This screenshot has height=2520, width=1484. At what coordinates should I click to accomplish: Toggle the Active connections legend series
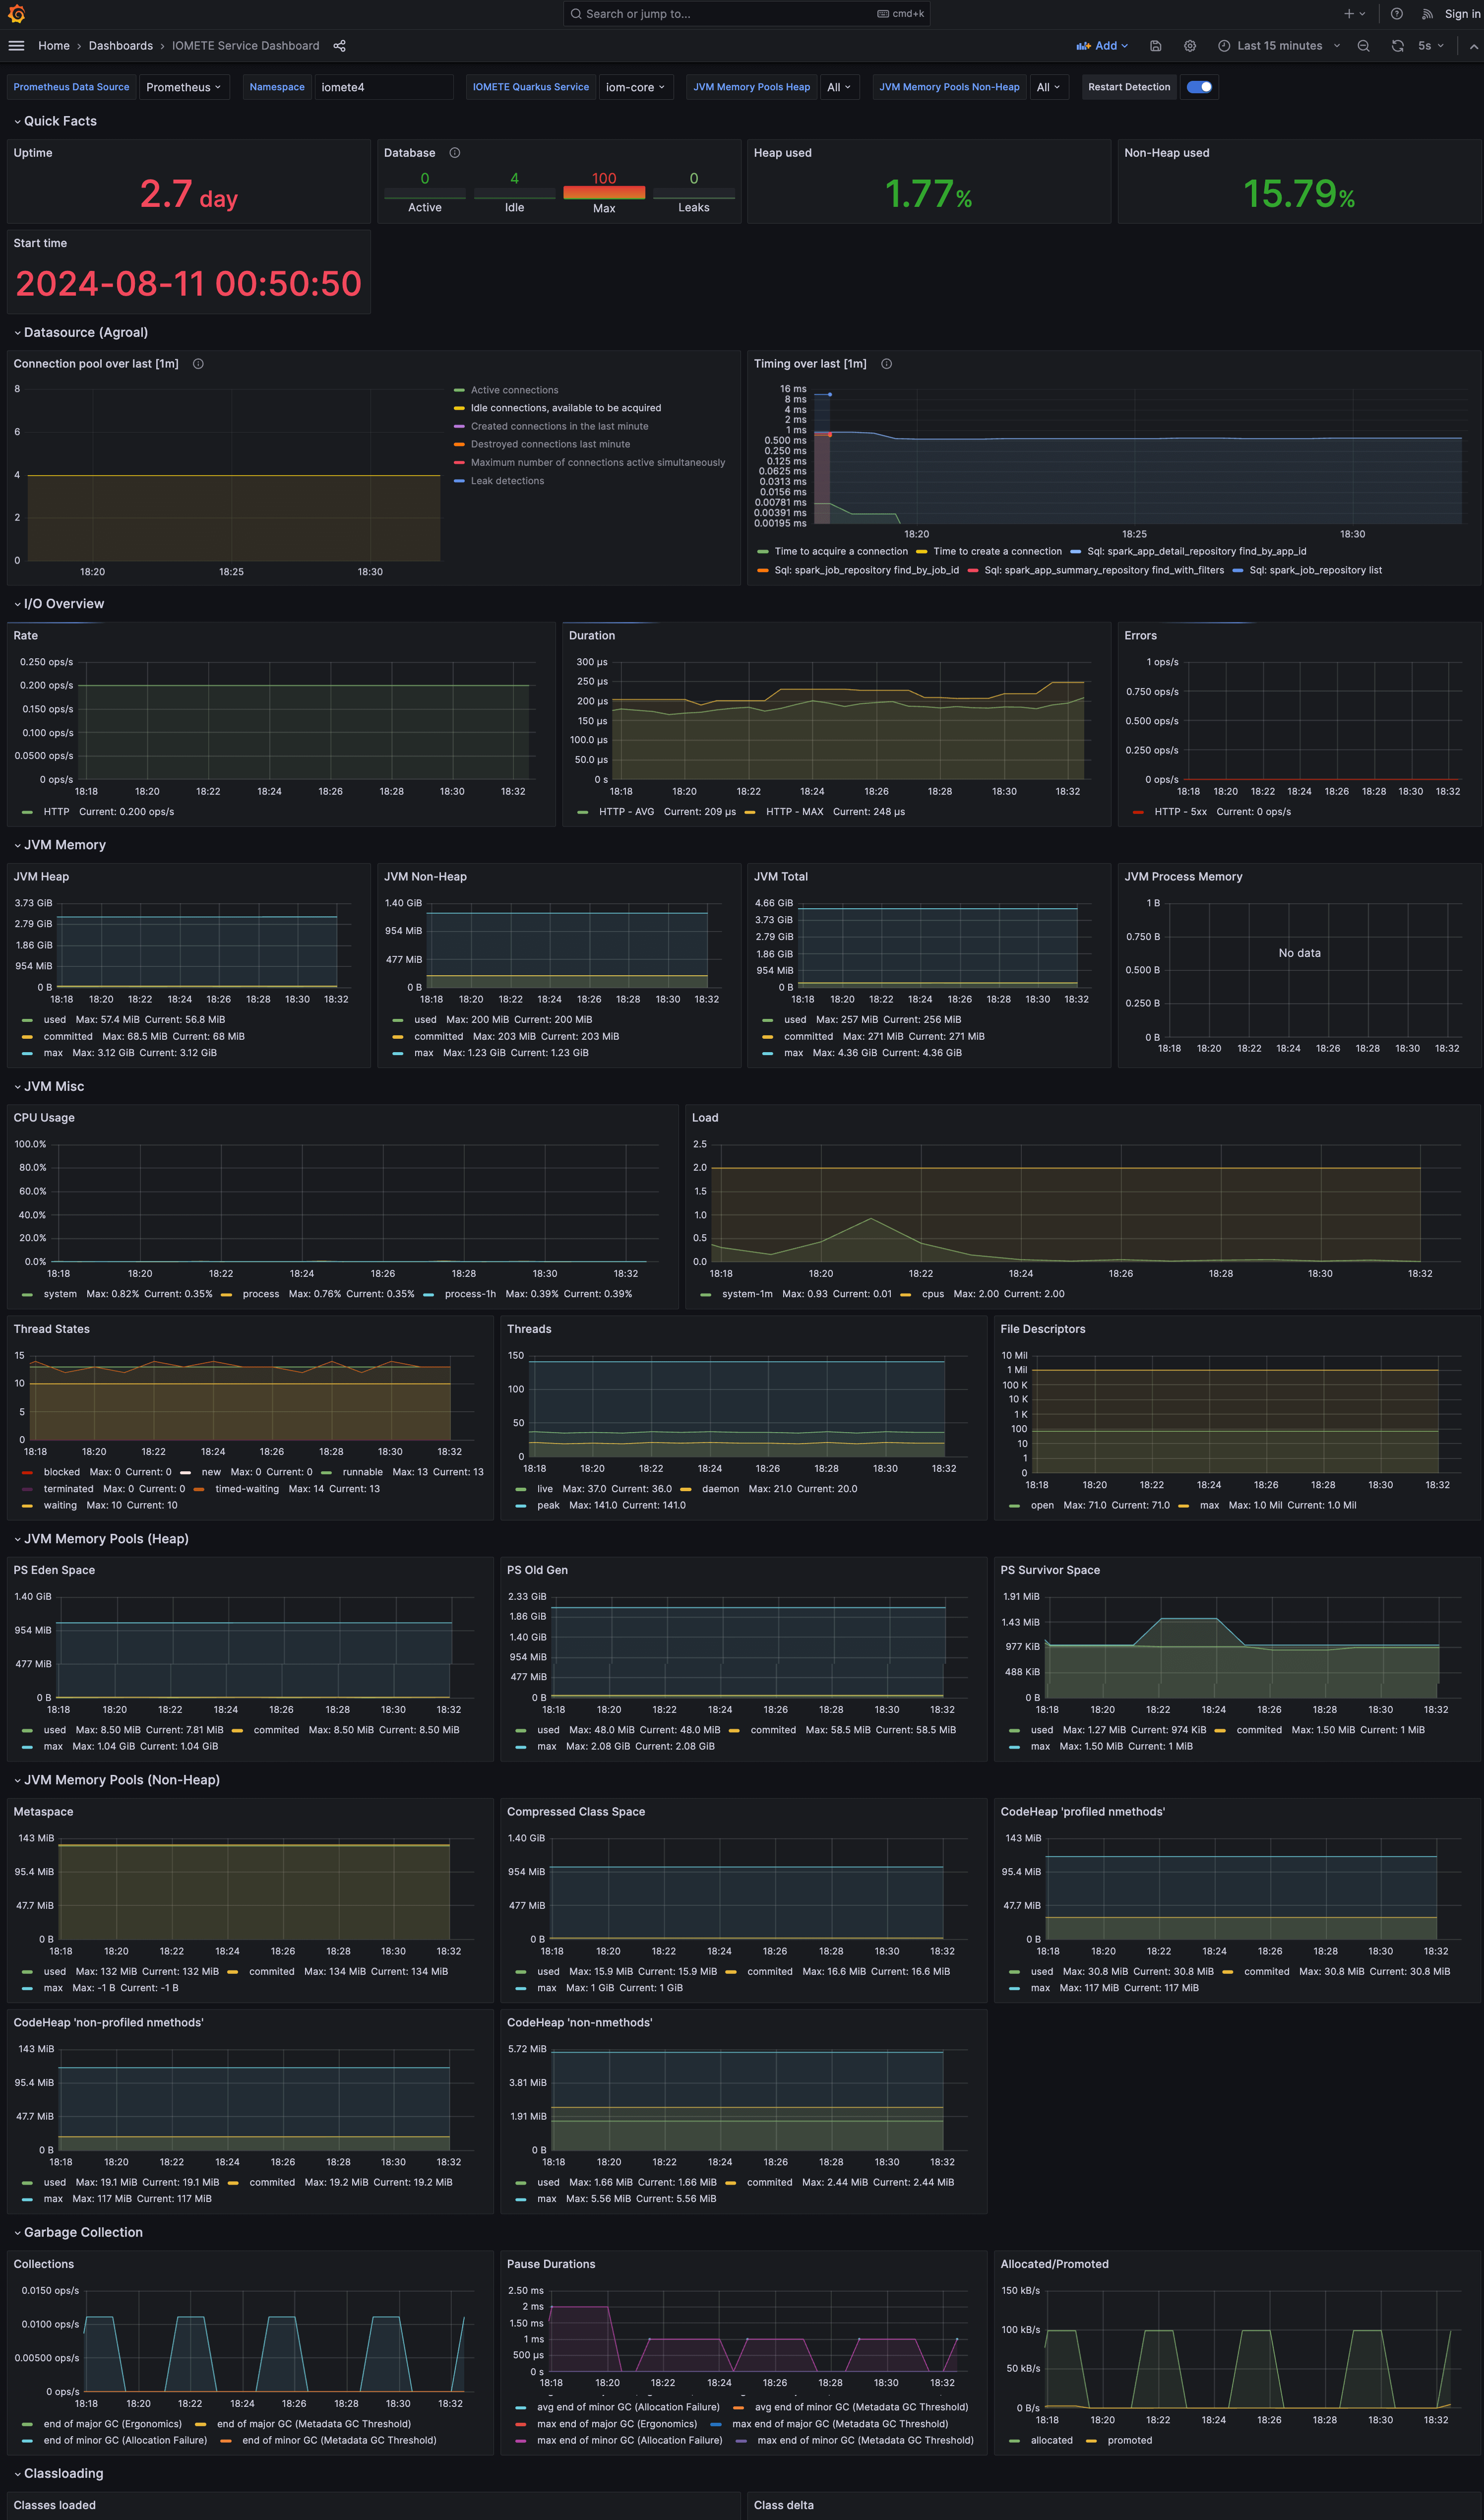(x=514, y=390)
